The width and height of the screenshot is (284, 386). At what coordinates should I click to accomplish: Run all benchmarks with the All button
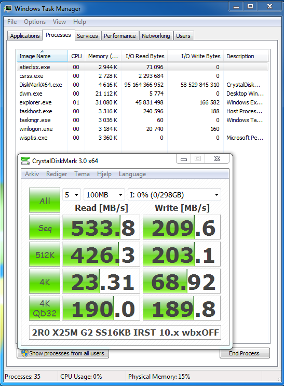[45, 200]
